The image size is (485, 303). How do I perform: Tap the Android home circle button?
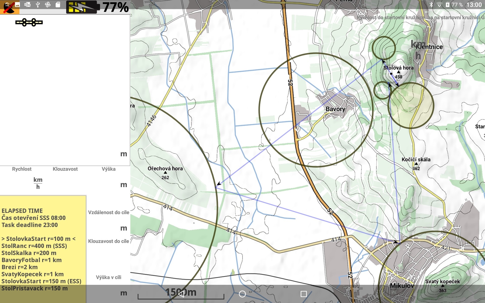(242, 294)
